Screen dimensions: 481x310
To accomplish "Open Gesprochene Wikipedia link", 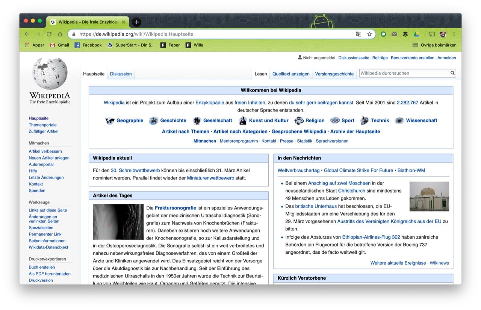I will 299,131.
